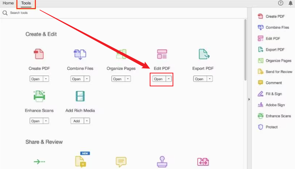Screen dimensions: 295x169
Task: Select Edit PDF in the right sidebar
Action: (269, 39)
